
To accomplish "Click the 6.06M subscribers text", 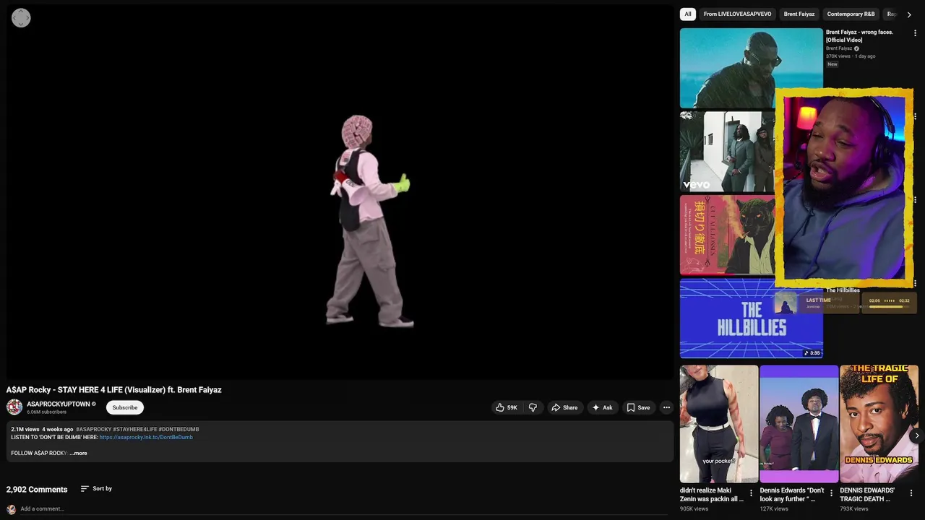I will [46, 412].
